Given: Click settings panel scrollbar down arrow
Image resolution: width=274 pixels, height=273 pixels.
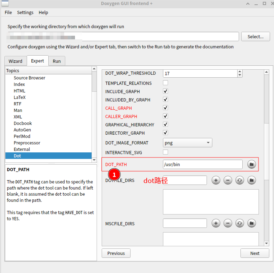Looking at the screenshot, I should click(266, 243).
